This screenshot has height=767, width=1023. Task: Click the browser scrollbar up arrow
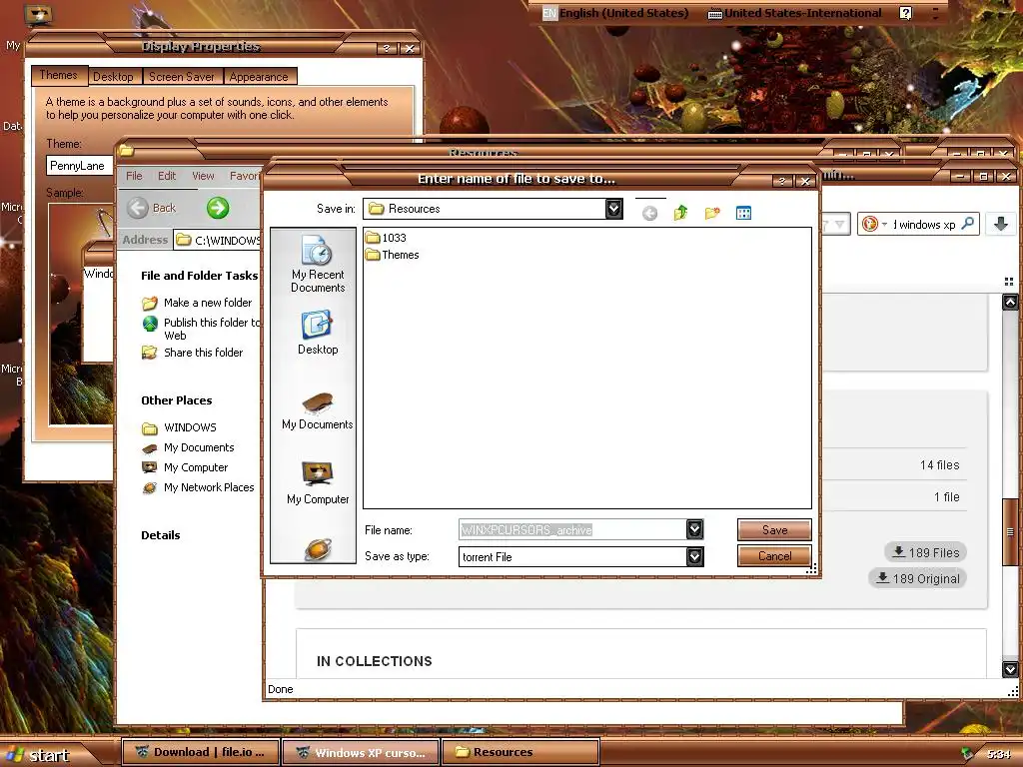[x=1010, y=302]
